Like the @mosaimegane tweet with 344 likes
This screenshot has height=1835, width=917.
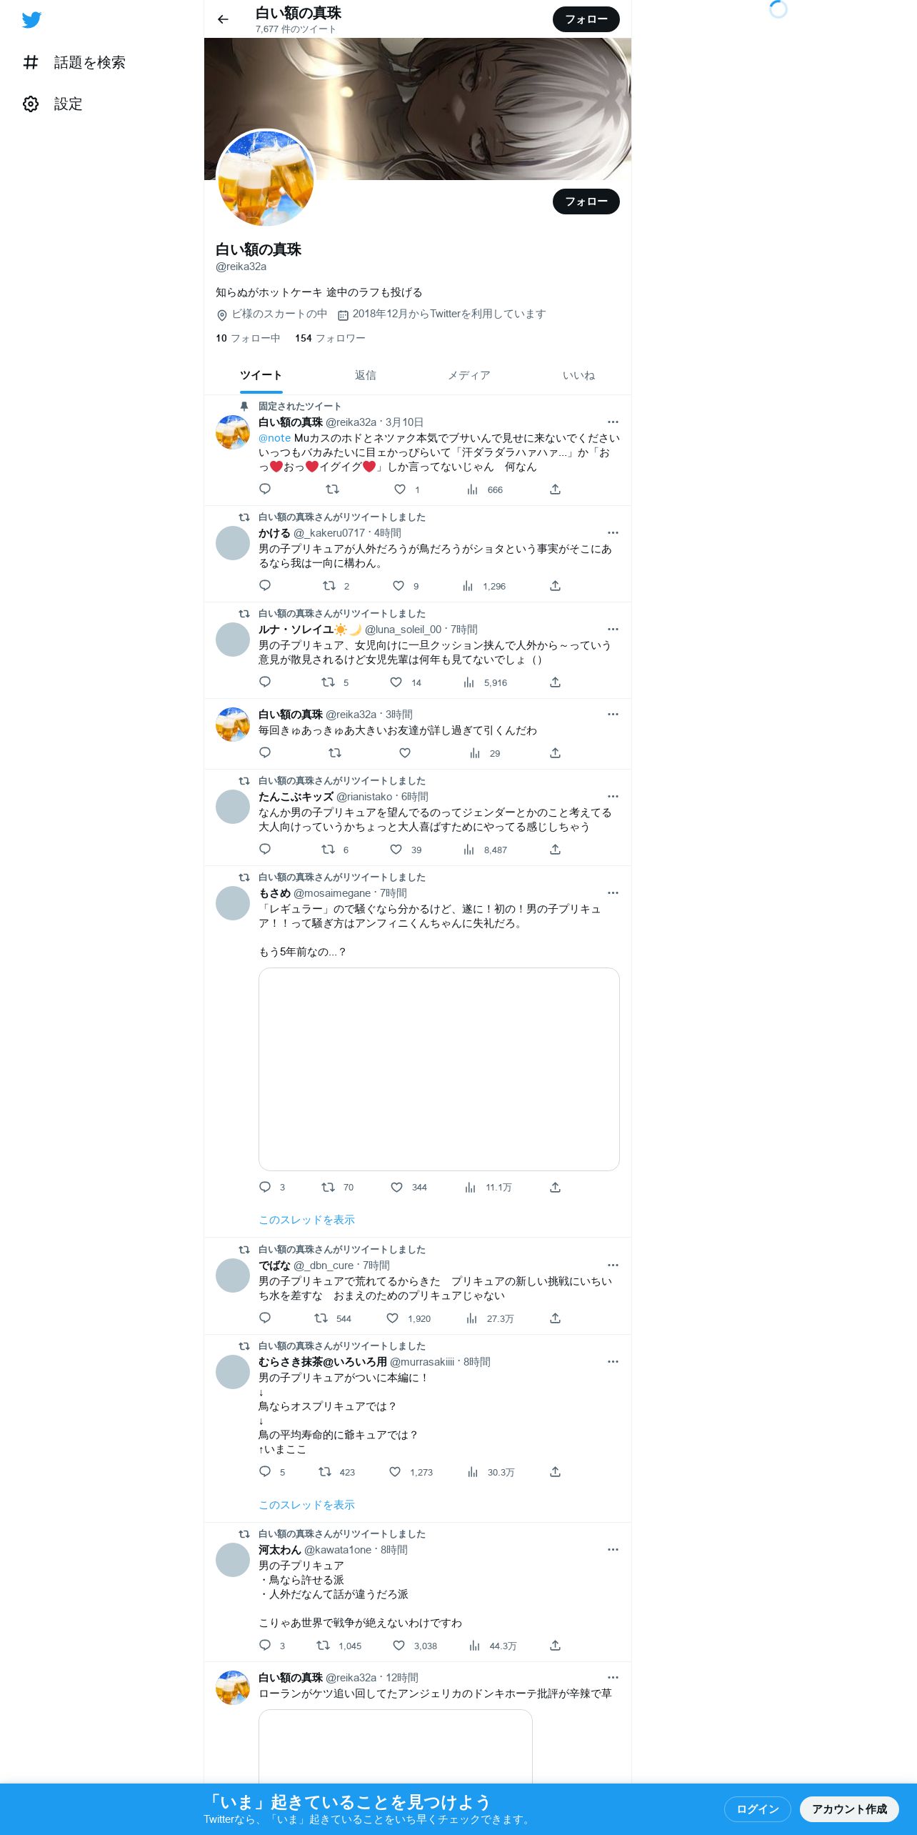[x=396, y=1188]
